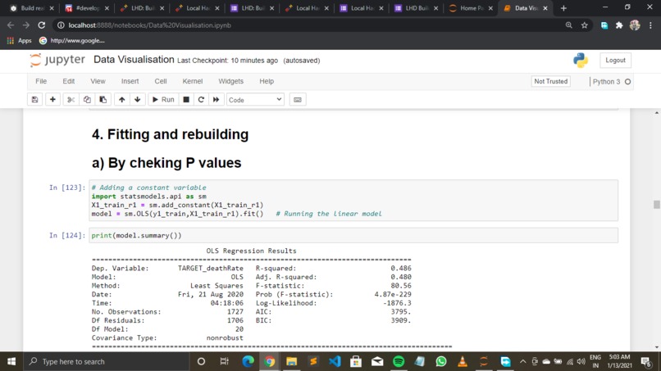Restart kernel and run all cells icon
Image resolution: width=661 pixels, height=371 pixels.
(216, 100)
